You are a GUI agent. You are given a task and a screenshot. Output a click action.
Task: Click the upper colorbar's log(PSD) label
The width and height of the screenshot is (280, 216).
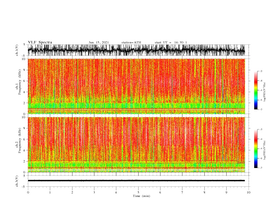coord(265,92)
